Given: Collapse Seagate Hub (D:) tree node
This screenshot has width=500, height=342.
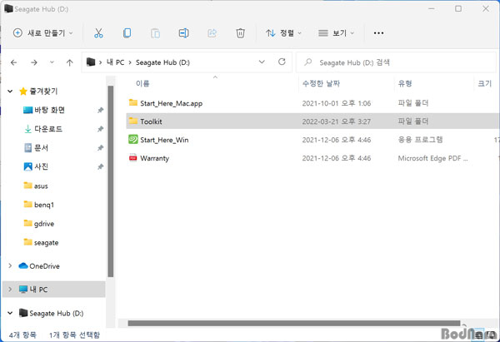Looking at the screenshot, I should coord(10,313).
